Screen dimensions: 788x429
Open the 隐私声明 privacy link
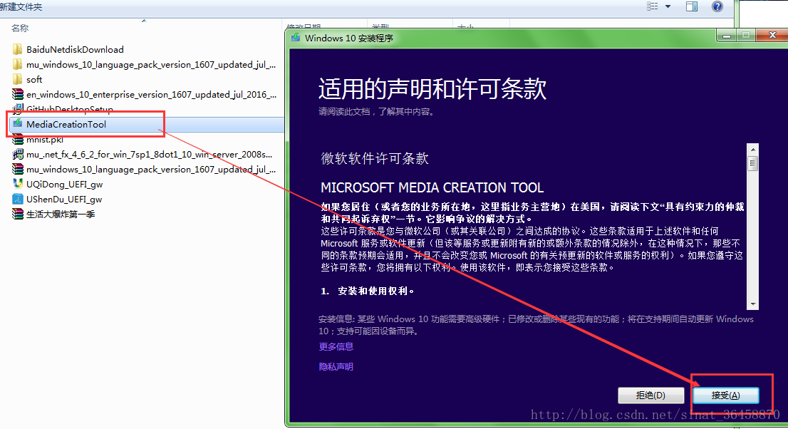point(336,366)
